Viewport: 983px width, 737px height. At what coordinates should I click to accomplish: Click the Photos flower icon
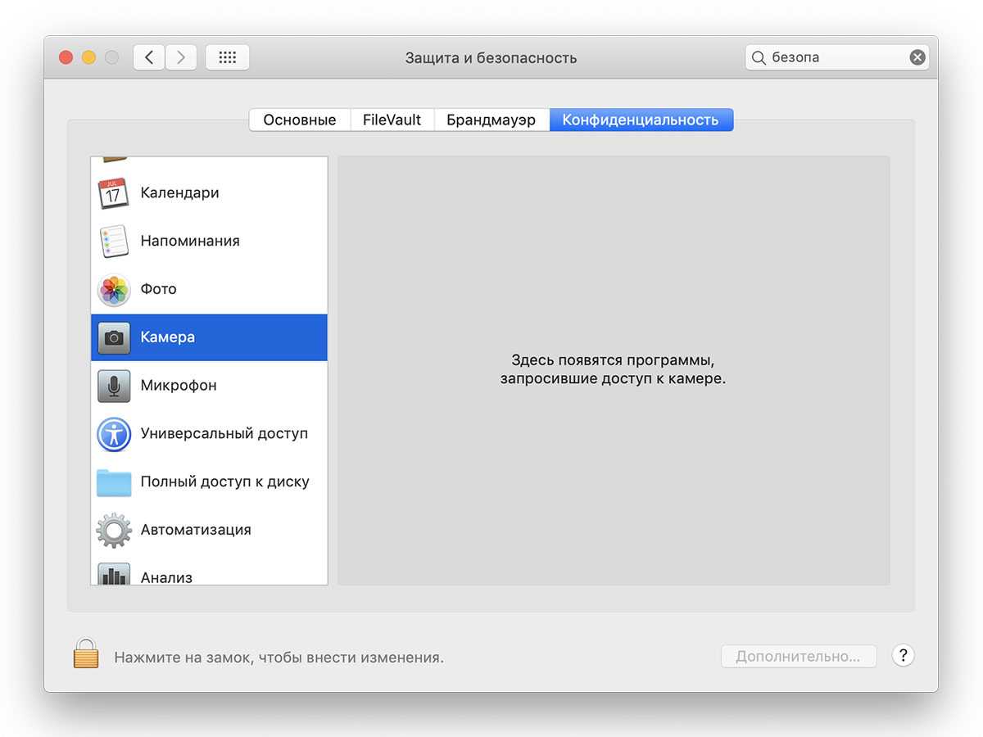click(113, 290)
